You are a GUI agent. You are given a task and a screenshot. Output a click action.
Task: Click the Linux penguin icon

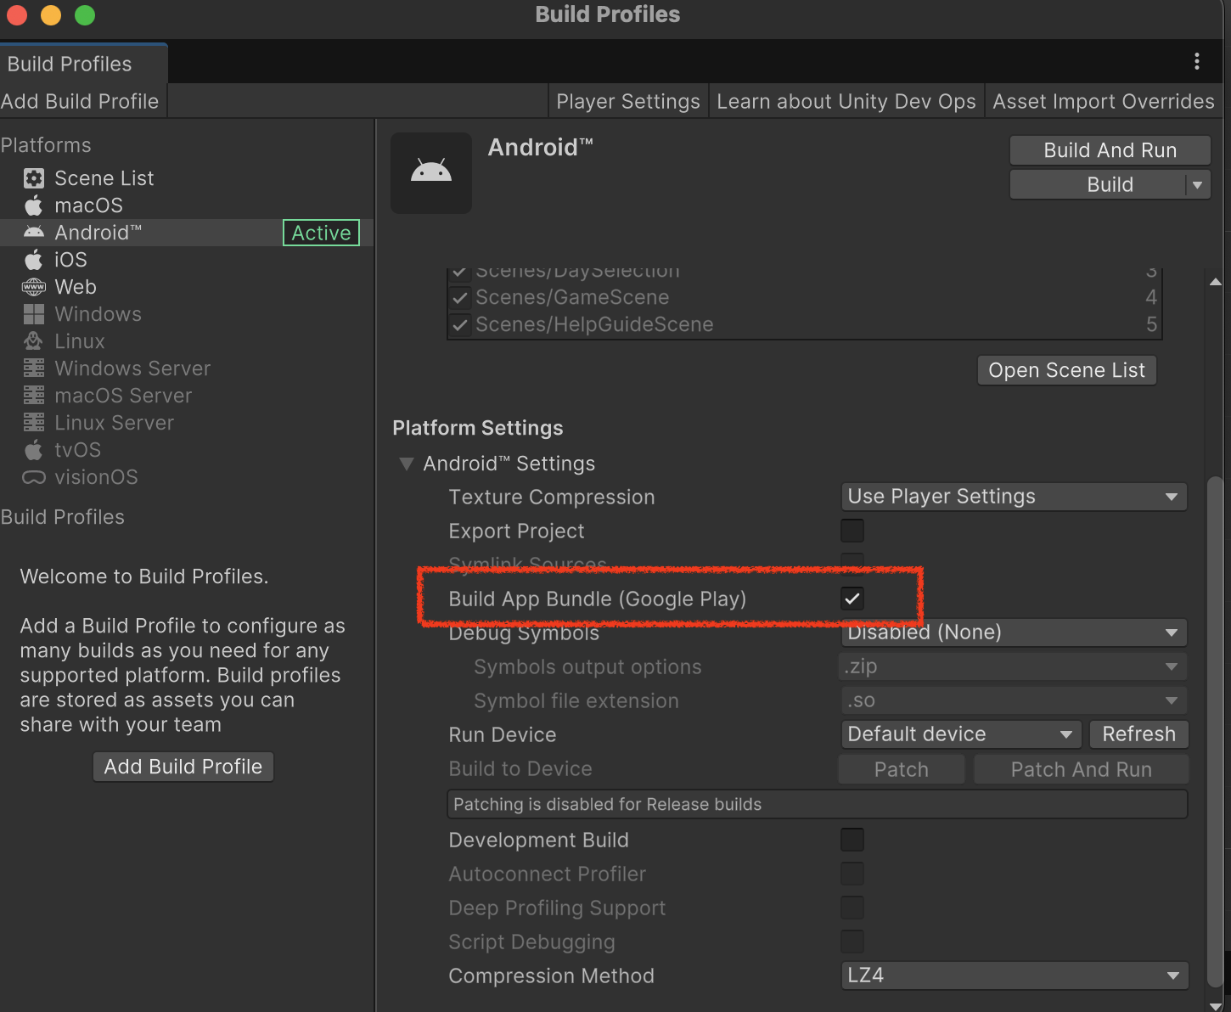pos(34,341)
